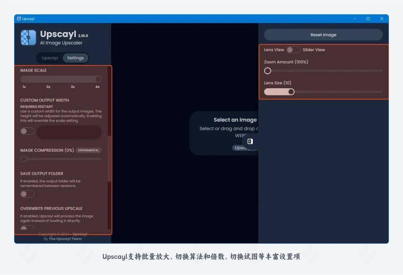This screenshot has width=403, height=275.
Task: Click the Lens View label
Action: point(274,50)
